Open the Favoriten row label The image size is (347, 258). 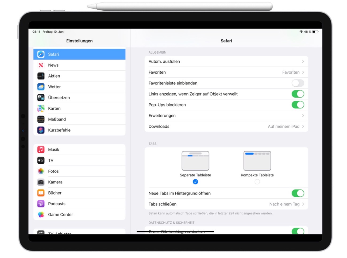click(x=157, y=72)
